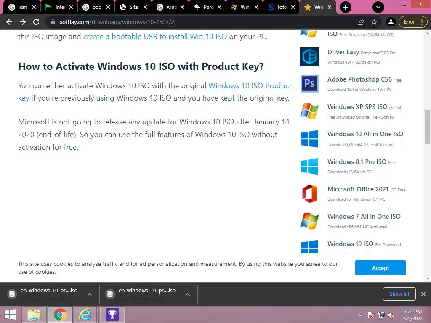Click the Windows 8.1 Pro ISO logo
The height and width of the screenshot is (323, 431).
click(309, 166)
